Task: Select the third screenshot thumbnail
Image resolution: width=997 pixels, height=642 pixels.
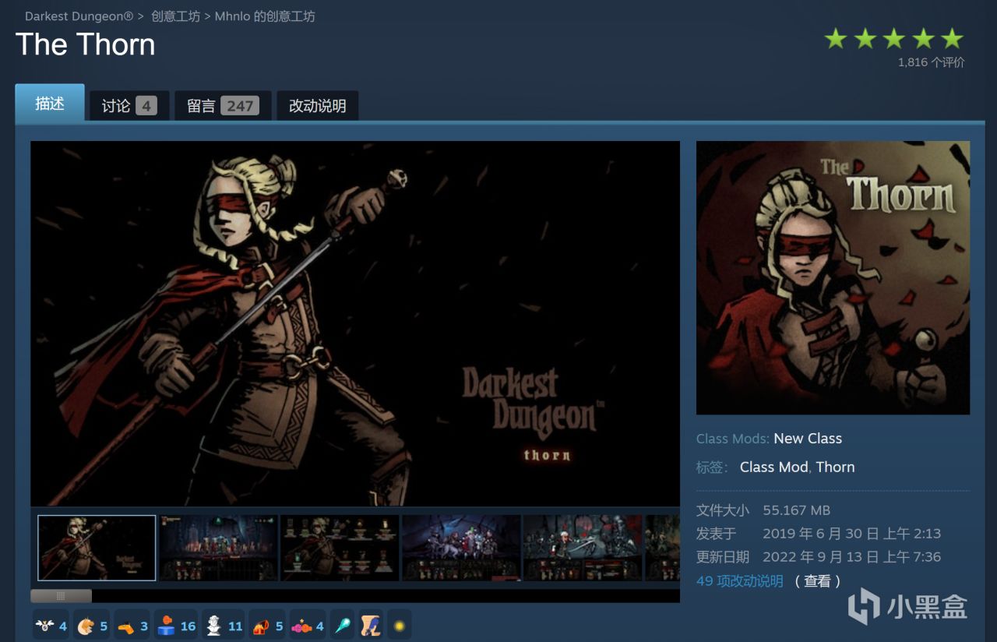Action: [x=340, y=548]
